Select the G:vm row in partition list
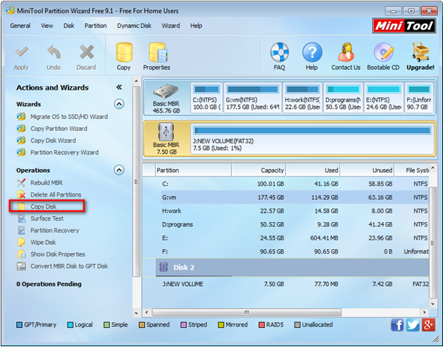The width and height of the screenshot is (443, 347). point(286,197)
